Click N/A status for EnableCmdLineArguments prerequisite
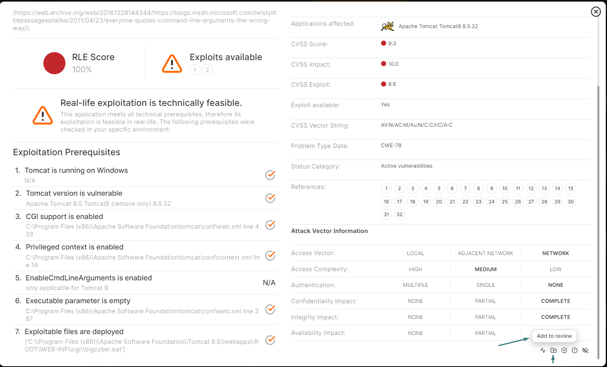Viewport: 607px width, 367px height. click(269, 283)
